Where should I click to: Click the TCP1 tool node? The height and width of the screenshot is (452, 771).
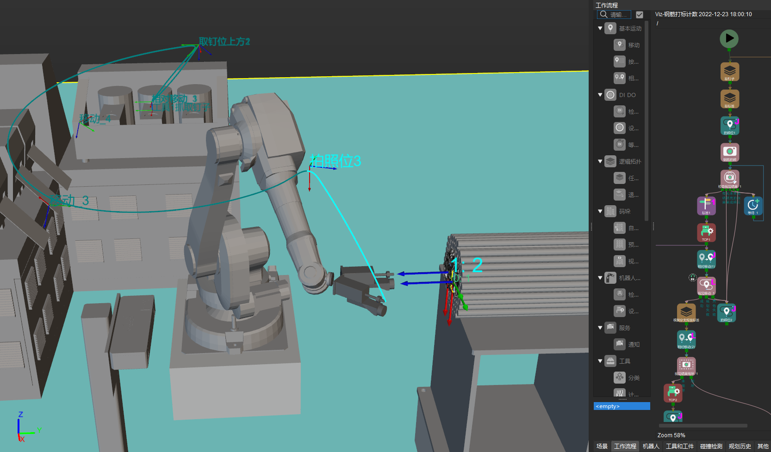tap(706, 232)
